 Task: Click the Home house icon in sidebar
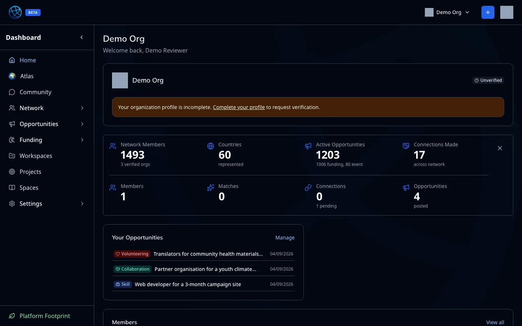point(12,60)
